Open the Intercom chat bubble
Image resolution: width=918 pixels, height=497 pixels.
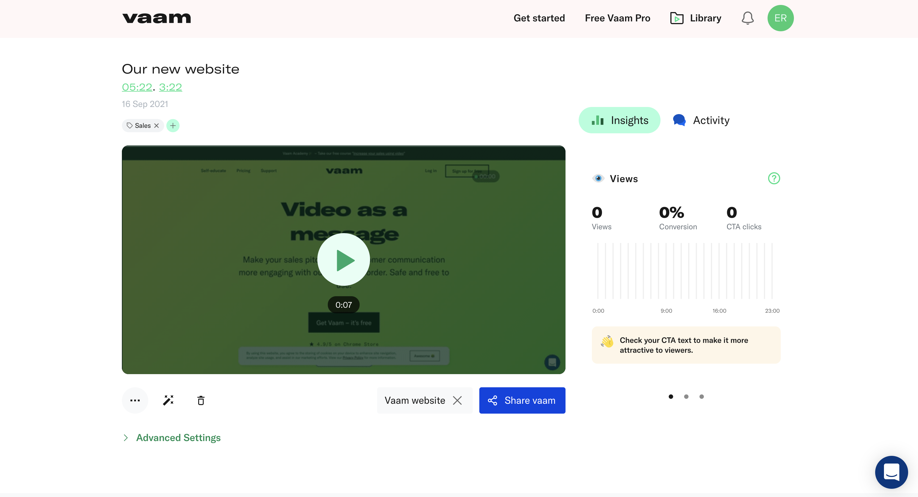tap(891, 472)
